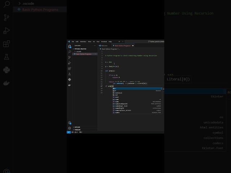Image resolution: width=231 pixels, height=173 pixels.
Task: Select the 'next' function suggestion
Action: 137,97
